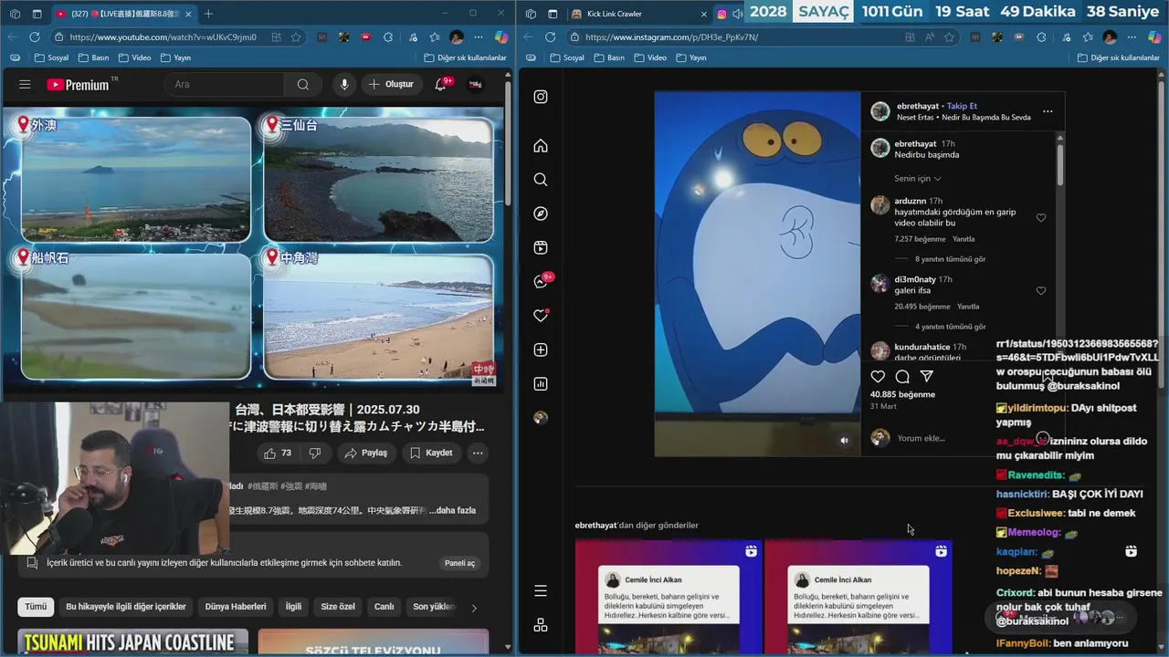
Task: Share the video with Paylaş
Action: pos(365,453)
